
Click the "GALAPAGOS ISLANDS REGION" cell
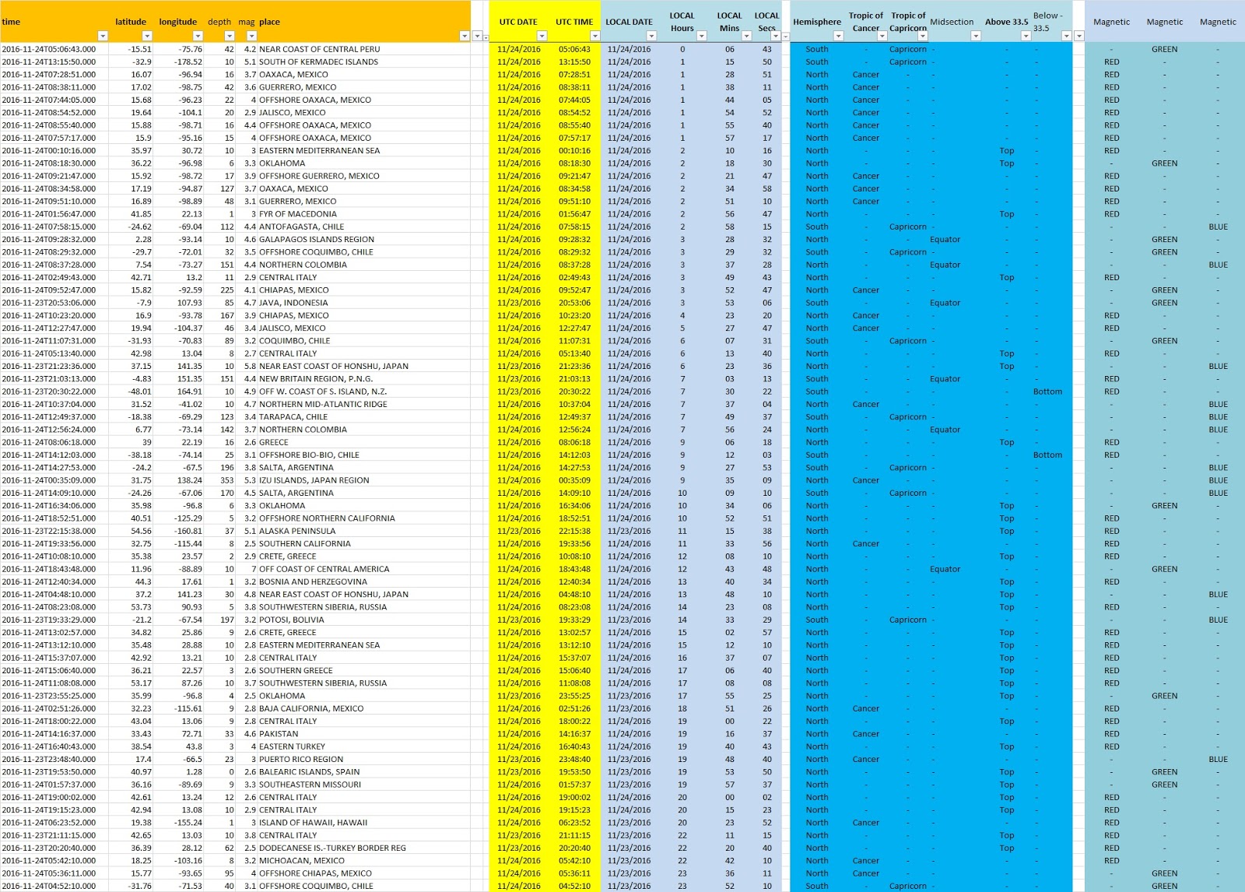click(x=364, y=239)
